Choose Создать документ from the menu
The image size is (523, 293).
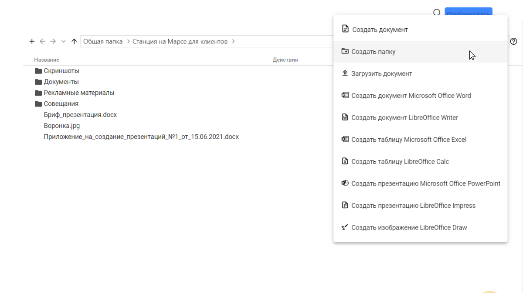(420, 30)
